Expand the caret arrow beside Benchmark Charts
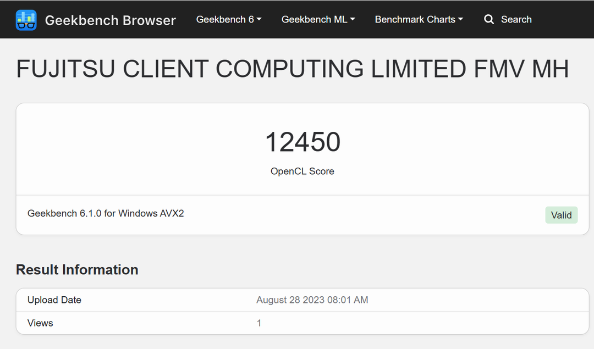The width and height of the screenshot is (594, 349). [460, 19]
